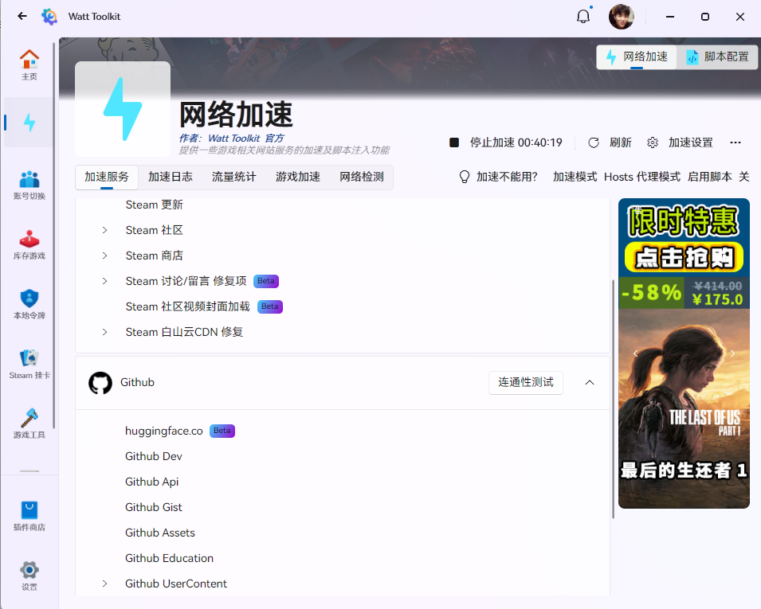This screenshot has width=761, height=609.
Task: Select Steam 社区视频封面加载 item
Action: point(188,306)
